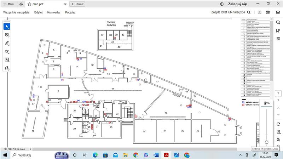Activate the add text box tool
The height and width of the screenshot is (159, 283).
[7, 59]
